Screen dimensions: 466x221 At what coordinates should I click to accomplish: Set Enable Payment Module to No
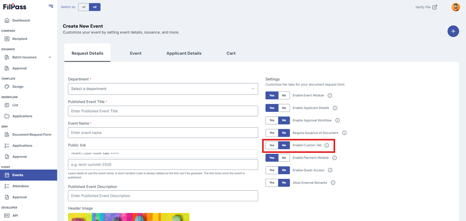point(284,158)
